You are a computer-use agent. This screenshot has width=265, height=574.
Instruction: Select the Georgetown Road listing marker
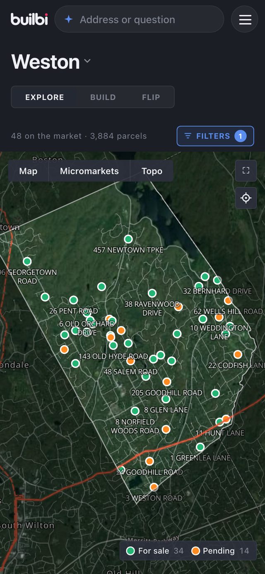point(27,261)
